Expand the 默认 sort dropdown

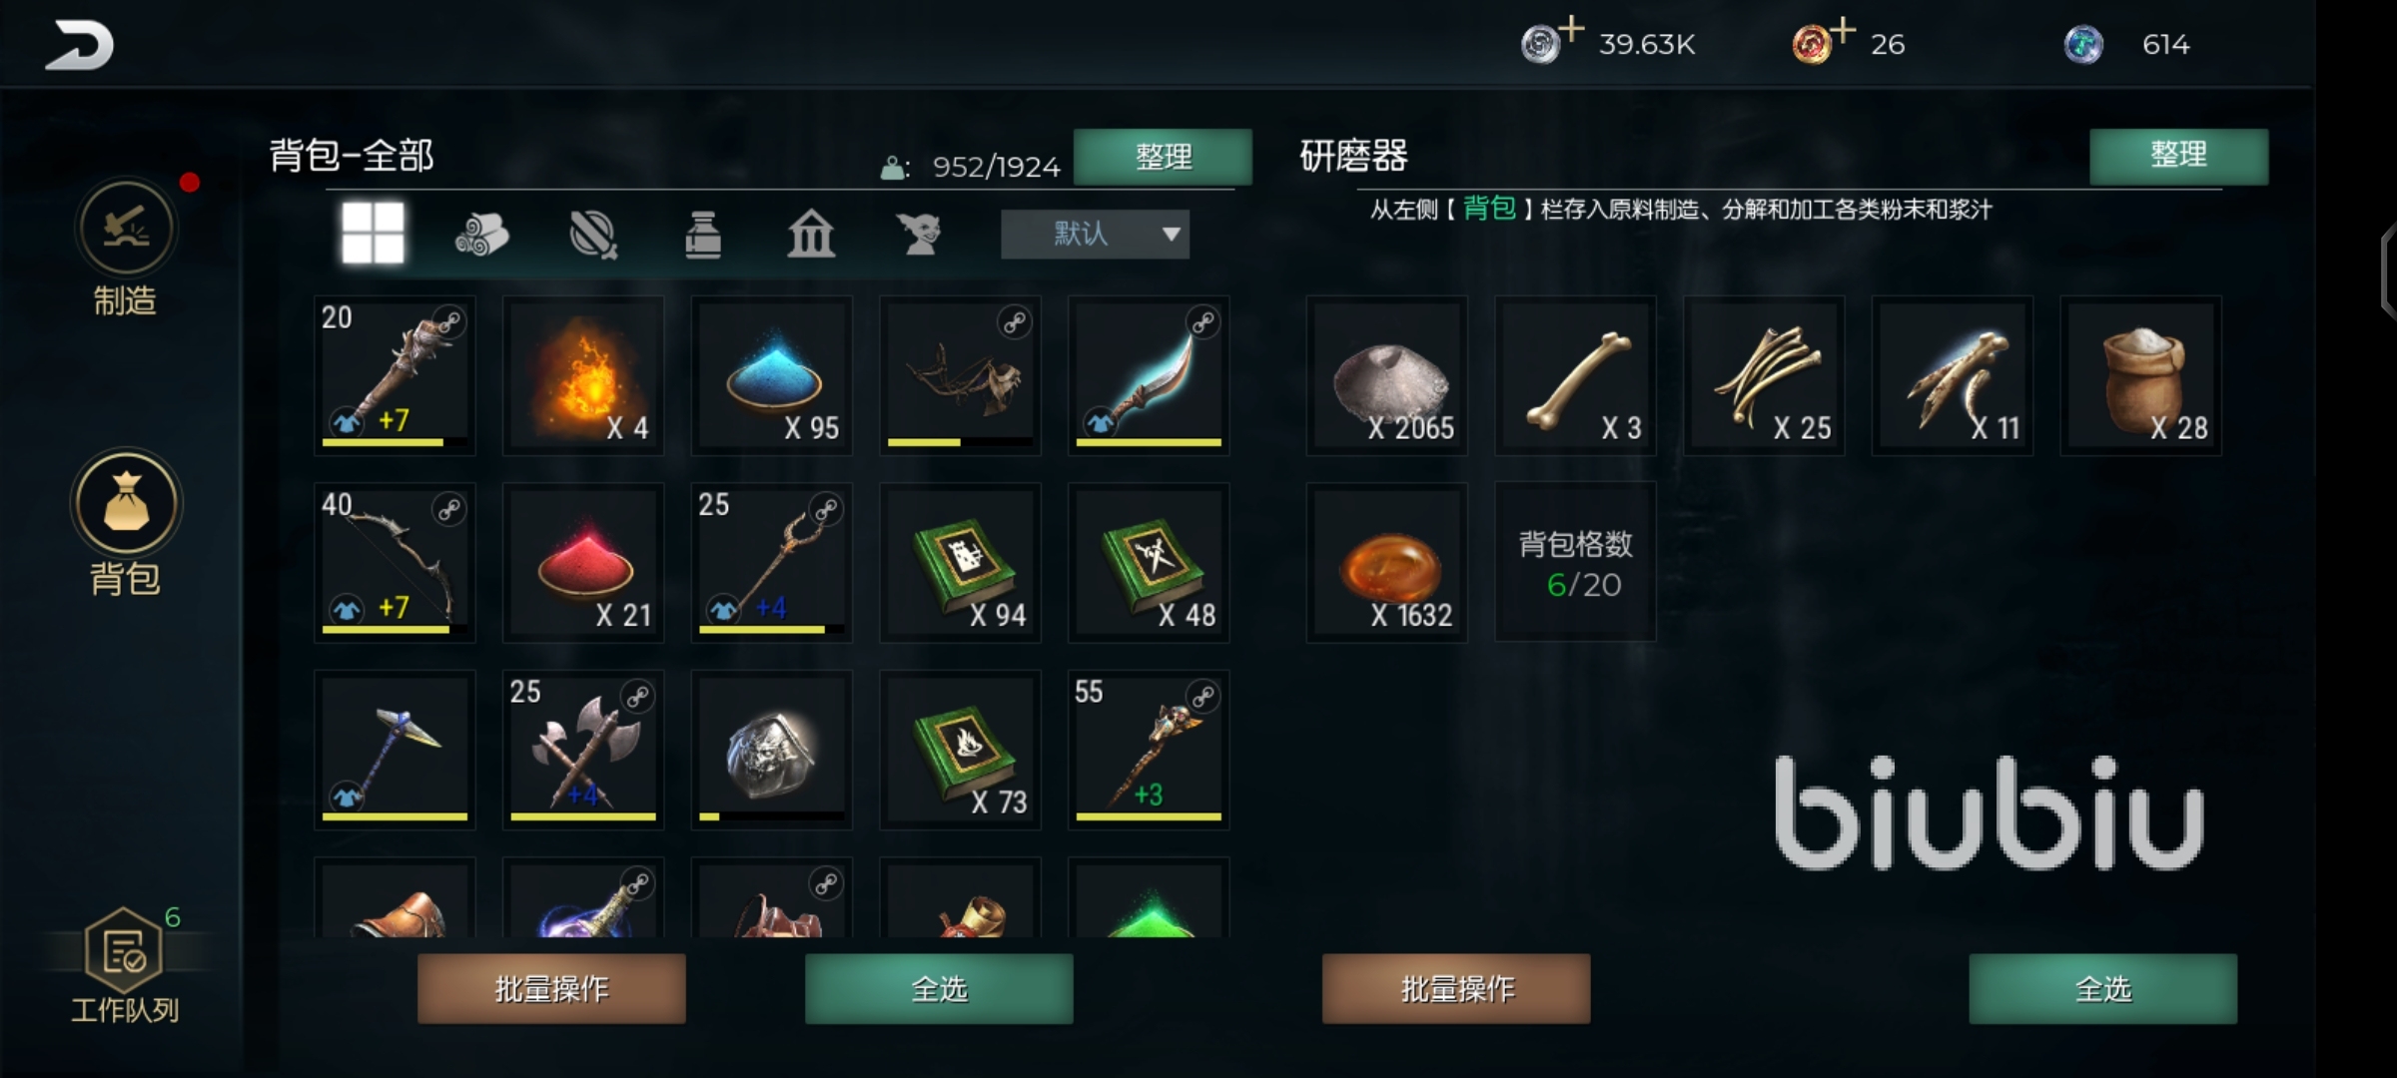(1095, 235)
